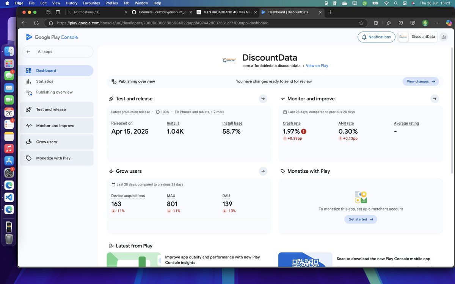Click the Crash rate metric label
Screen dimensions: 455x284
[292, 123]
